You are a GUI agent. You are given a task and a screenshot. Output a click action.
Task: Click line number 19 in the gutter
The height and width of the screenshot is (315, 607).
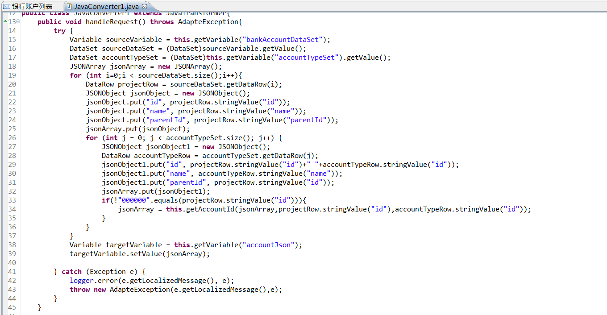12,75
